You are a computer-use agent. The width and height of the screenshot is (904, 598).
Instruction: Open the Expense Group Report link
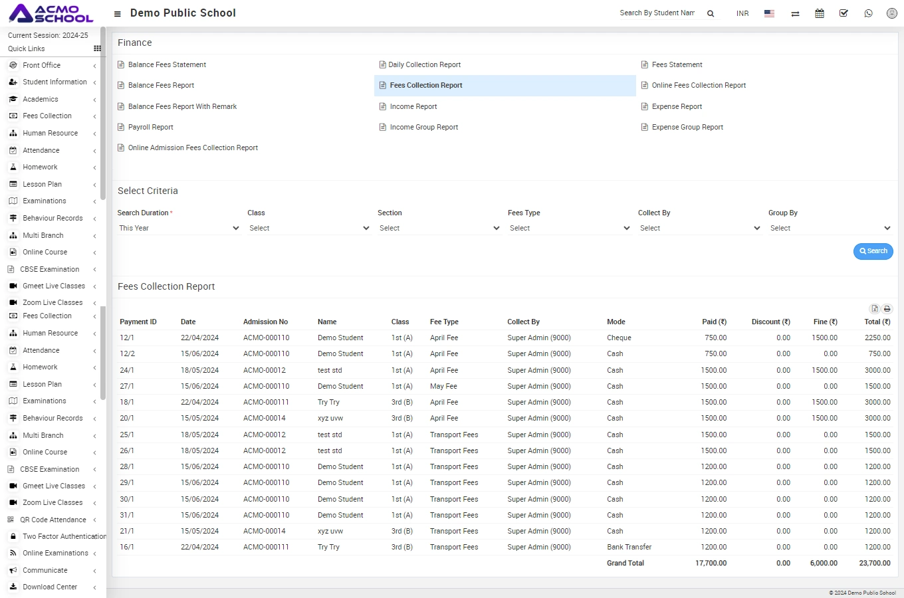687,128
